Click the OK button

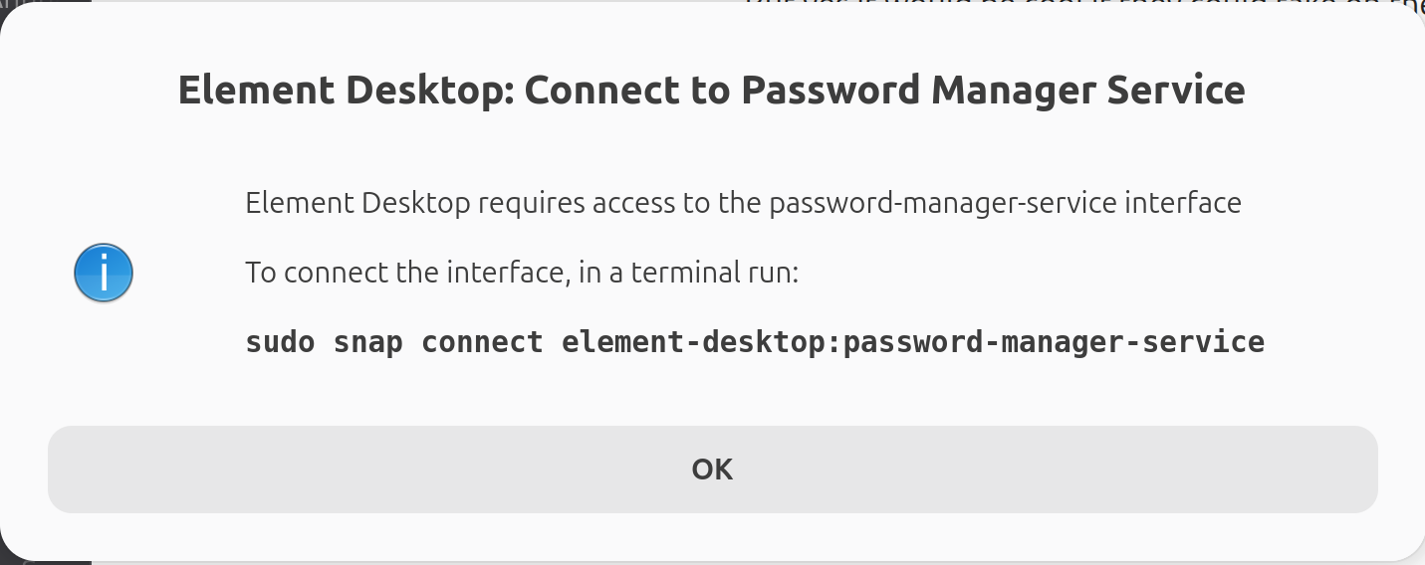click(x=712, y=470)
